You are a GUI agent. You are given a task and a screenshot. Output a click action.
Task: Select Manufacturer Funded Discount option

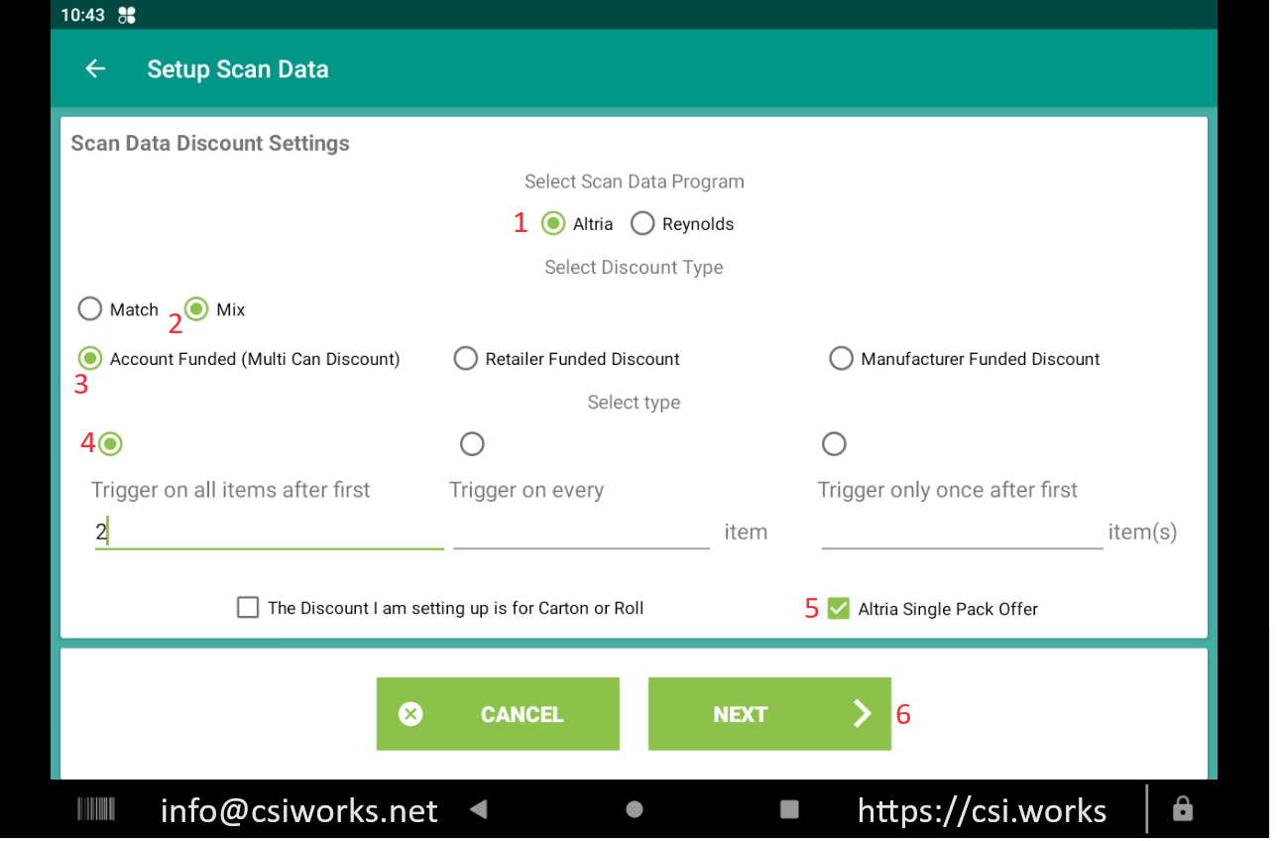click(841, 359)
